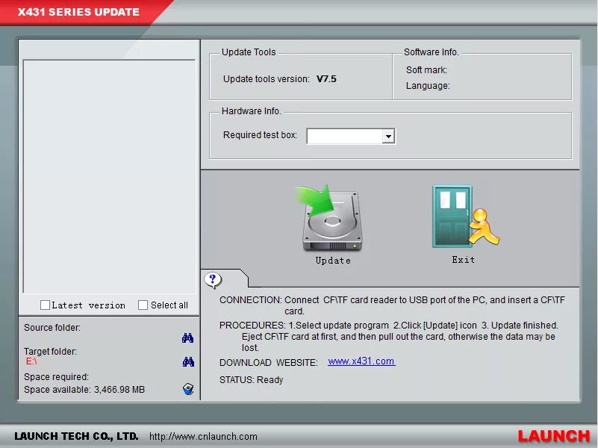Enable the Latest version checkbox
598x448 pixels.
point(45,305)
